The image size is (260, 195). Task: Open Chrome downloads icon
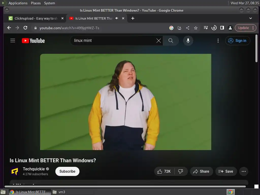(214, 28)
